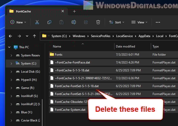178x126 pixels.
Task: Expand the Local Disk (G:) node
Action: click(x=11, y=72)
